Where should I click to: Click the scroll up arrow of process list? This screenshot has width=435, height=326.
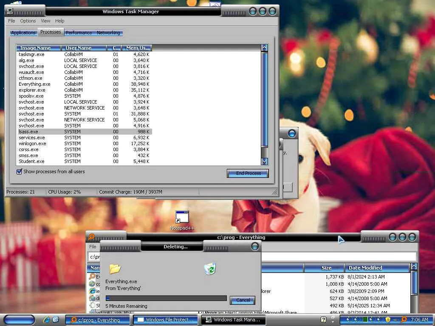264,48
